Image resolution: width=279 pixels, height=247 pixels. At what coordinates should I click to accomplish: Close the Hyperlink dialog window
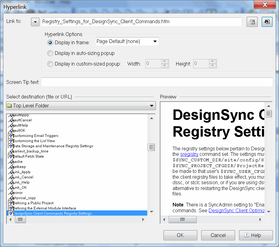click(265, 5)
